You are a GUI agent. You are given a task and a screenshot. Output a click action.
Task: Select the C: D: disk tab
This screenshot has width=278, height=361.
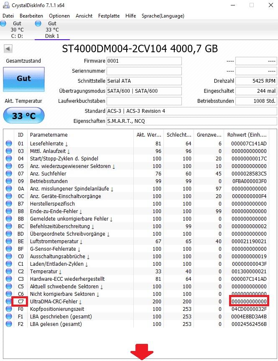point(17,30)
